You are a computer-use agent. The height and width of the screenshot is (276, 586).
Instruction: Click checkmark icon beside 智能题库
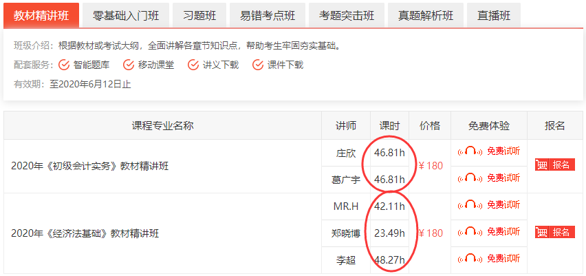tap(64, 65)
